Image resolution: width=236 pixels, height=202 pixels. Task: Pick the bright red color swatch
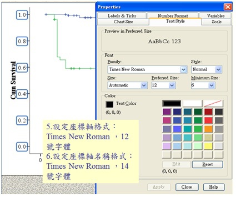(208, 120)
